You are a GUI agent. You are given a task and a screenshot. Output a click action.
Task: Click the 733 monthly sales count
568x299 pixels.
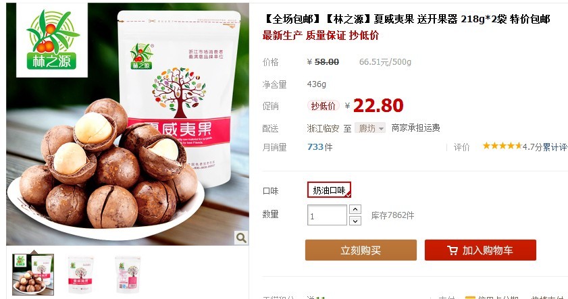click(x=315, y=147)
